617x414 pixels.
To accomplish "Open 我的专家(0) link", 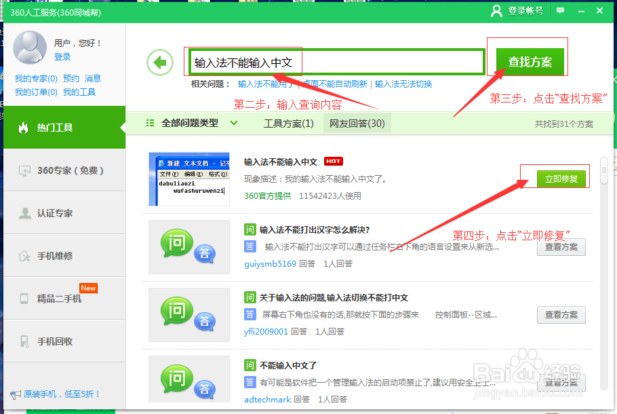I will click(x=36, y=78).
